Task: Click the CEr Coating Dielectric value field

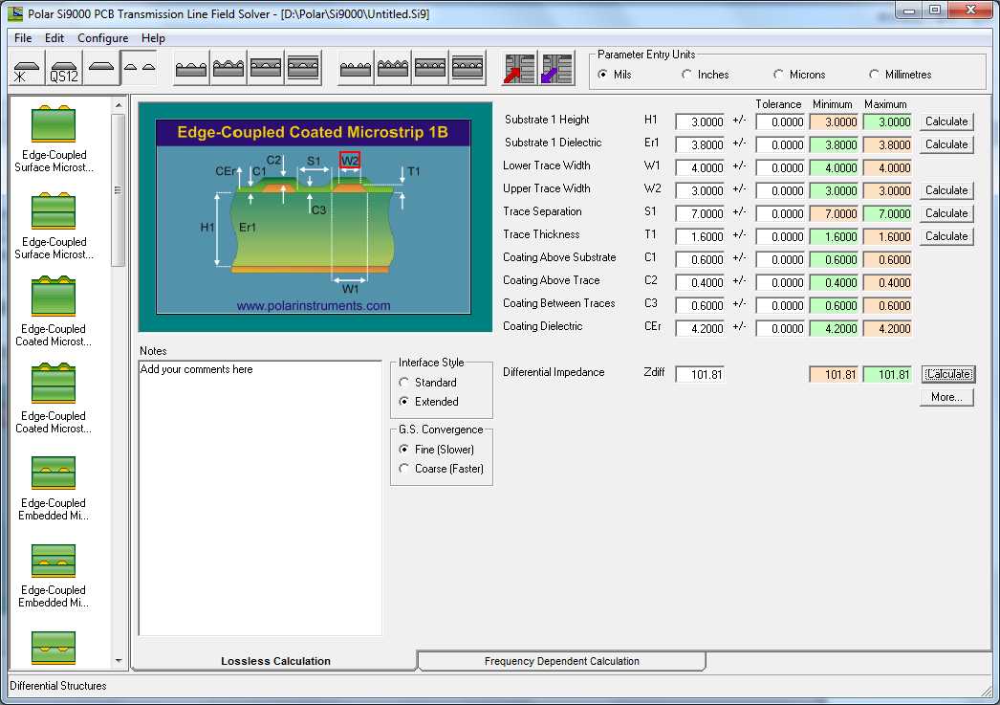Action: (x=700, y=328)
